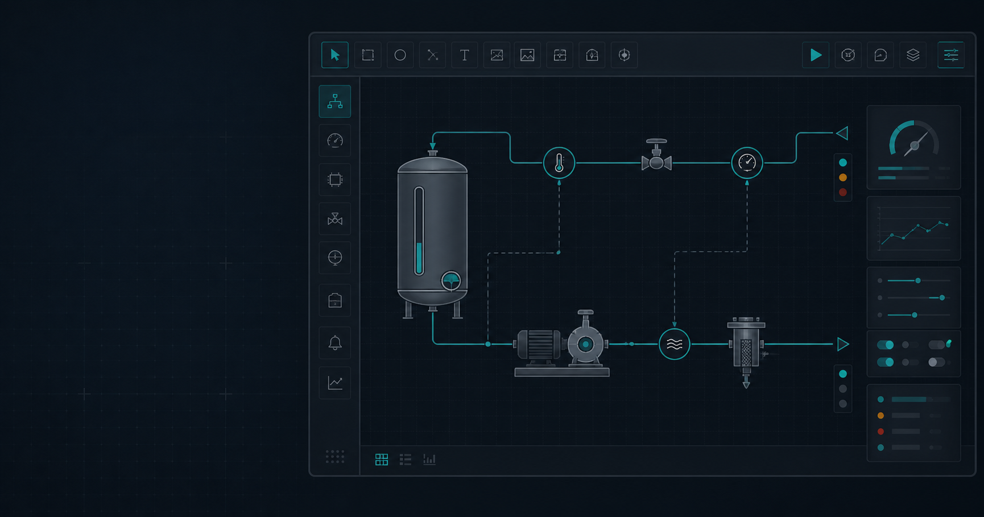This screenshot has width=984, height=517.
Task: Open the trend chart icon in sidebar
Action: click(x=335, y=383)
